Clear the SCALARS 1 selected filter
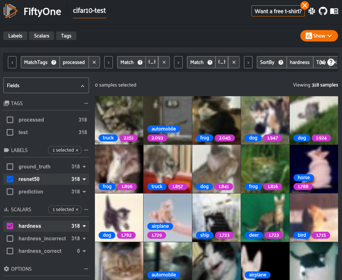Image resolution: width=342 pixels, height=280 pixels. point(77,209)
